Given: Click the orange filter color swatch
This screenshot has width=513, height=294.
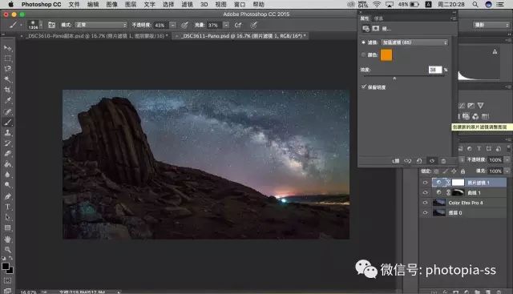Looking at the screenshot, I should click(386, 55).
